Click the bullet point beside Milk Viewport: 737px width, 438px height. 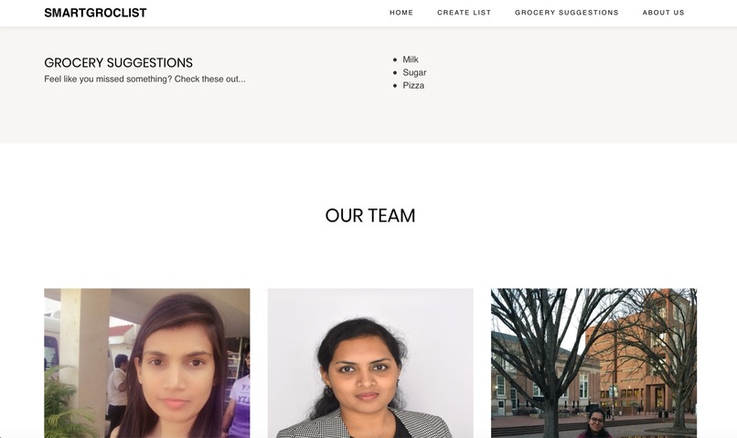coord(395,59)
